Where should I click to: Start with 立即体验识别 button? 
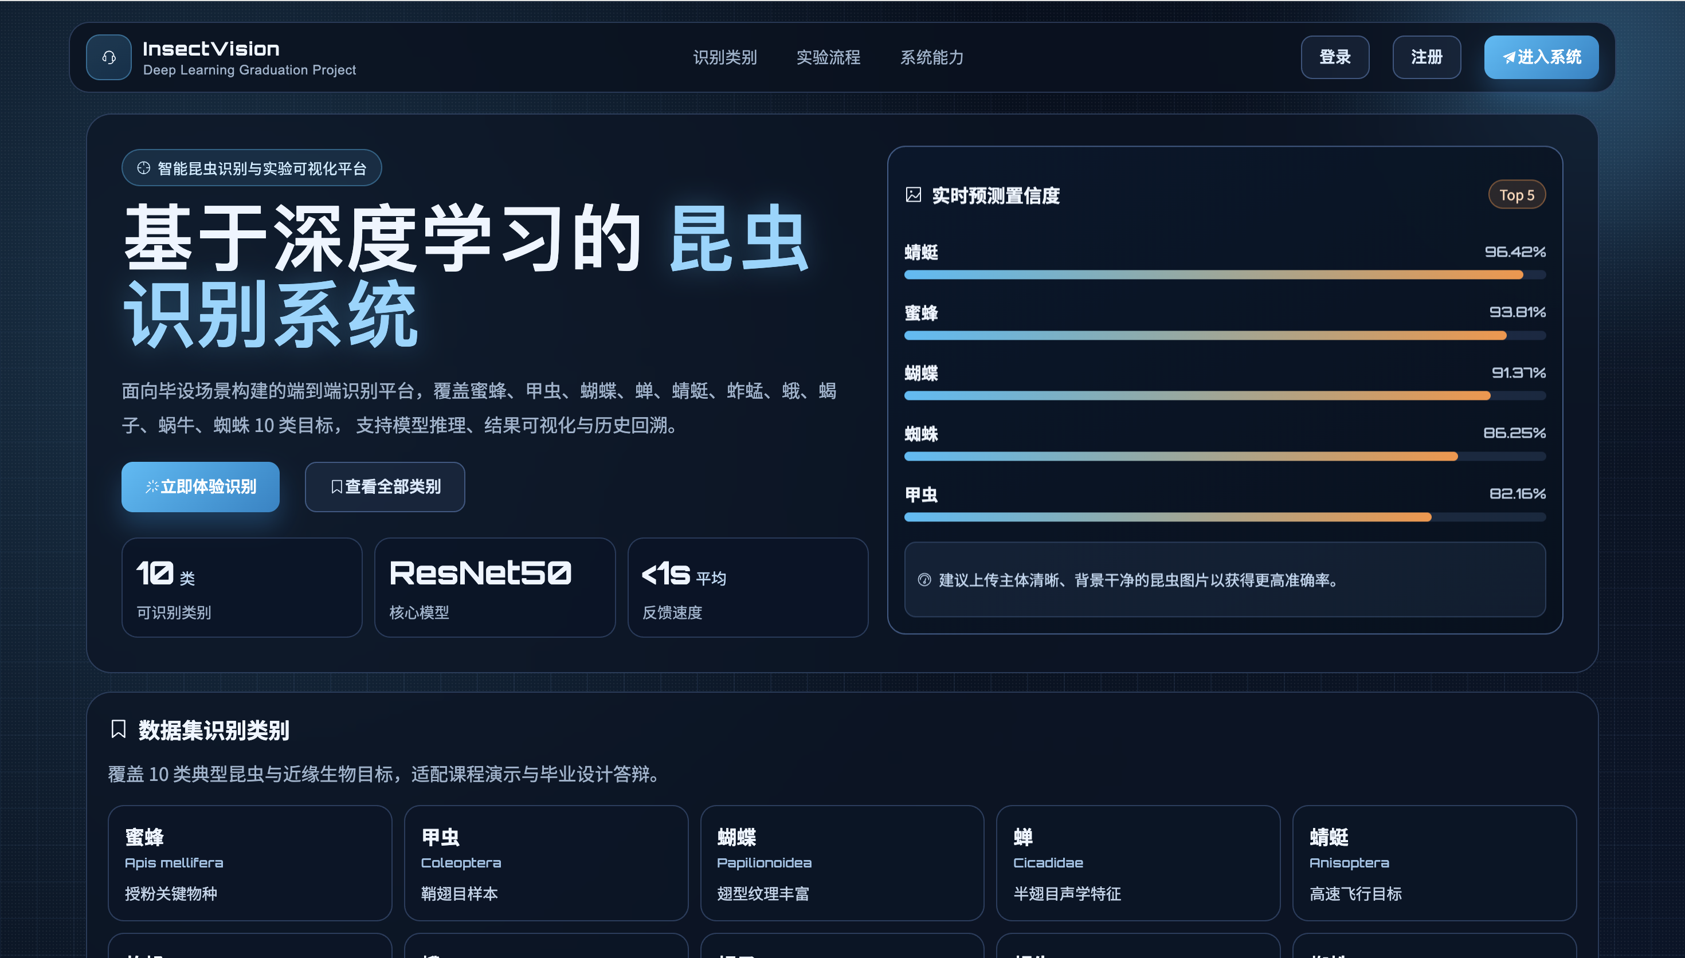tap(201, 487)
